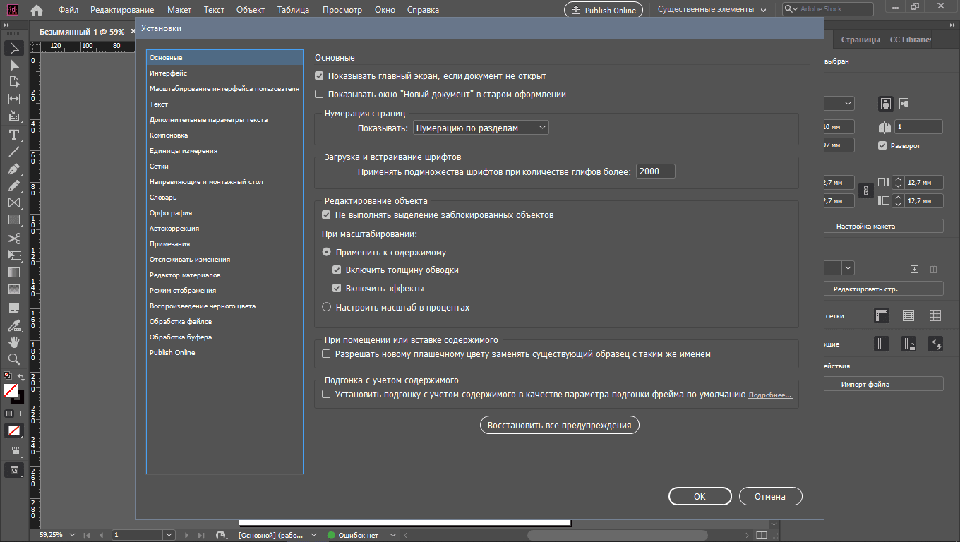Uncheck prevent selection of locked objects
Viewport: 960px width, 542px height.
pyautogui.click(x=326, y=215)
